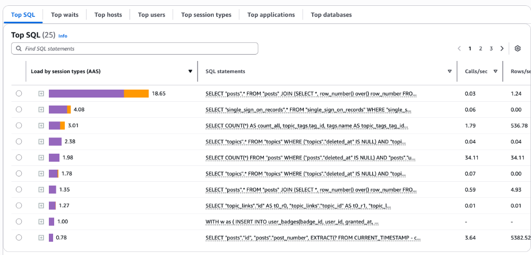Viewport: 531px width, 255px height.
Task: Switch to the Top waits tab
Action: tap(64, 15)
